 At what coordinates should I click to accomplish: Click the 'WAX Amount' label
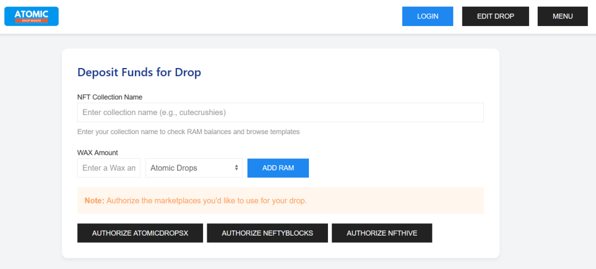pyautogui.click(x=98, y=153)
